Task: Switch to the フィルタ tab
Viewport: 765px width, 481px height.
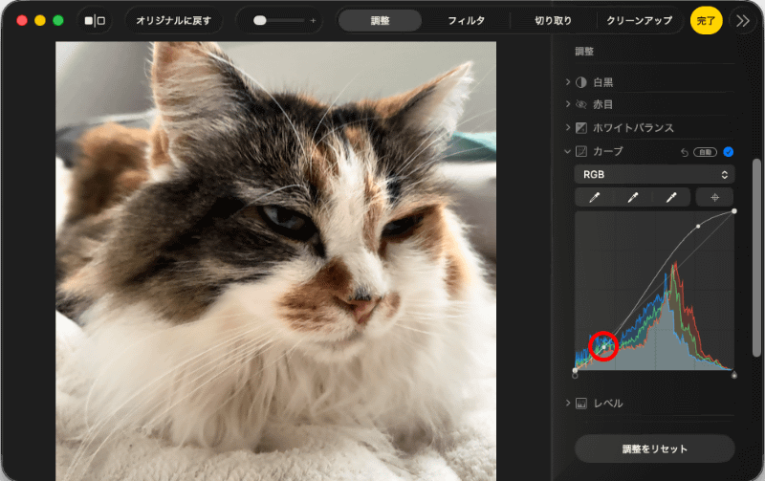Action: click(x=467, y=20)
